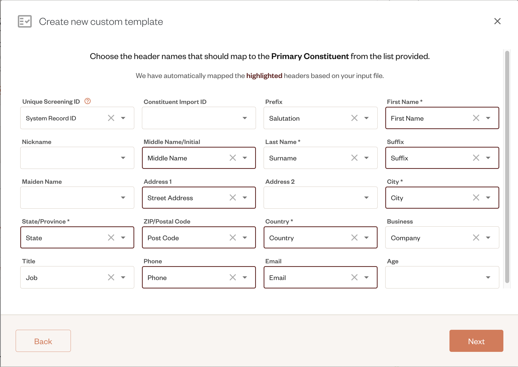Open the Email dropdown arrow
This screenshot has height=367, width=518.
tap(367, 277)
